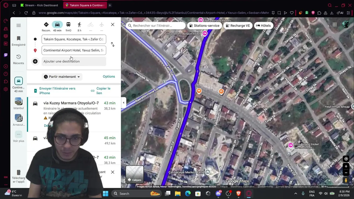The height and width of the screenshot is (199, 354).
Task: Edit the Taksim Square starting point field
Action: (x=74, y=39)
